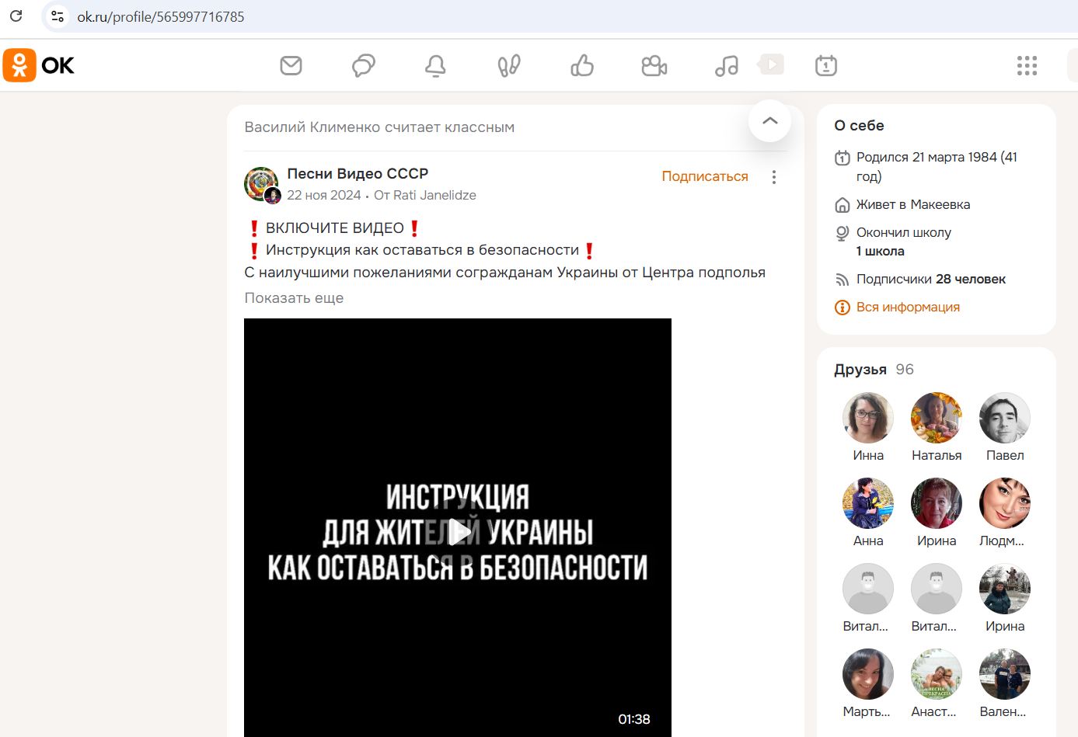
Task: Subscribe via Подписаться link
Action: point(704,176)
